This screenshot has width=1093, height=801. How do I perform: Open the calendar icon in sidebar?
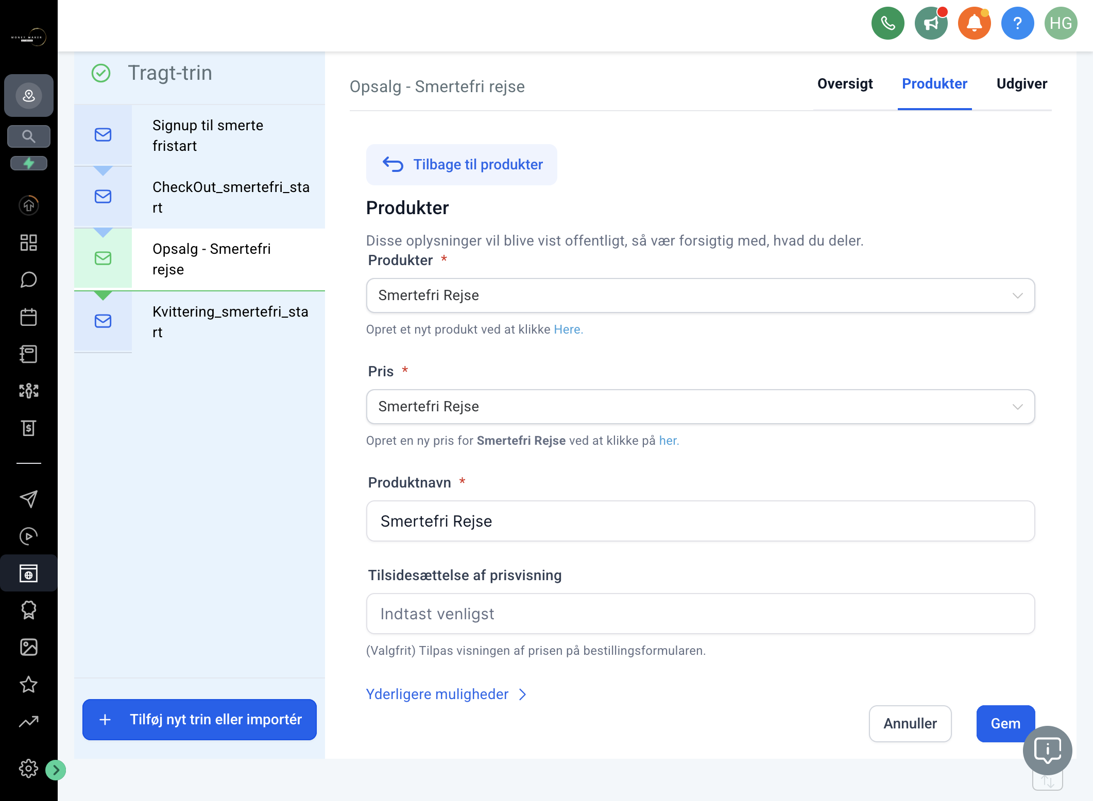pos(29,317)
